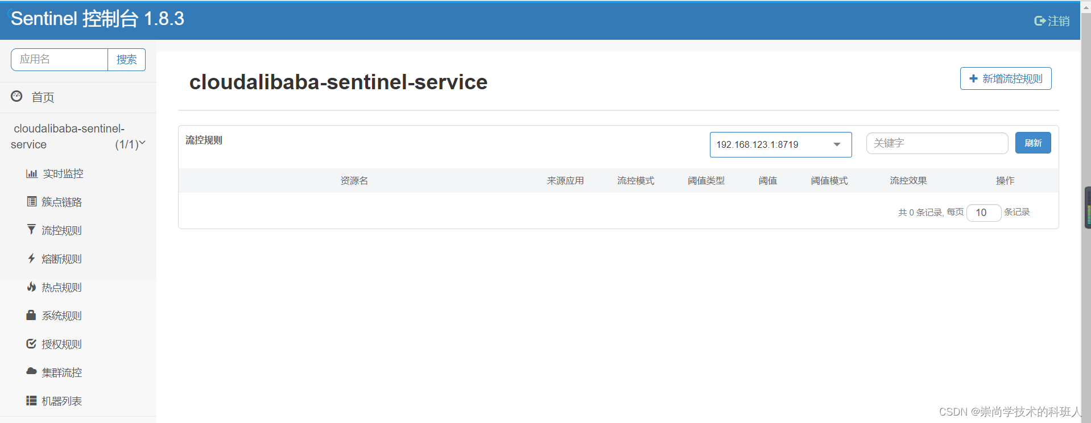1091x423 pixels.
Task: Go to 首页 link
Action: click(43, 97)
